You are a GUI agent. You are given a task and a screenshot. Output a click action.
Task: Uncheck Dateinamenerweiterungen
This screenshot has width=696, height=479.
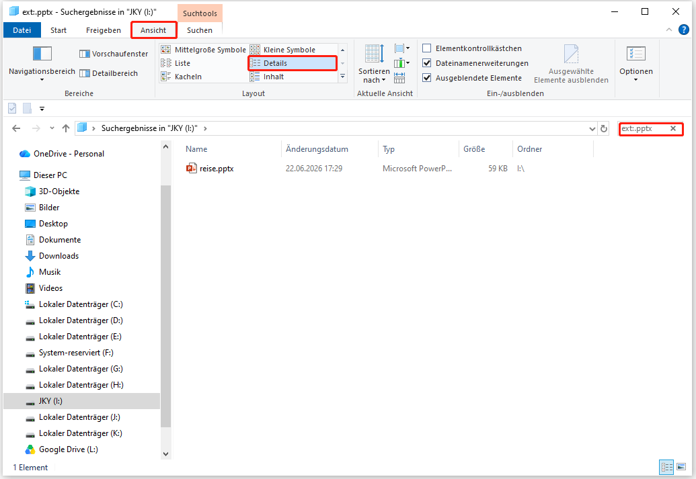click(x=427, y=63)
